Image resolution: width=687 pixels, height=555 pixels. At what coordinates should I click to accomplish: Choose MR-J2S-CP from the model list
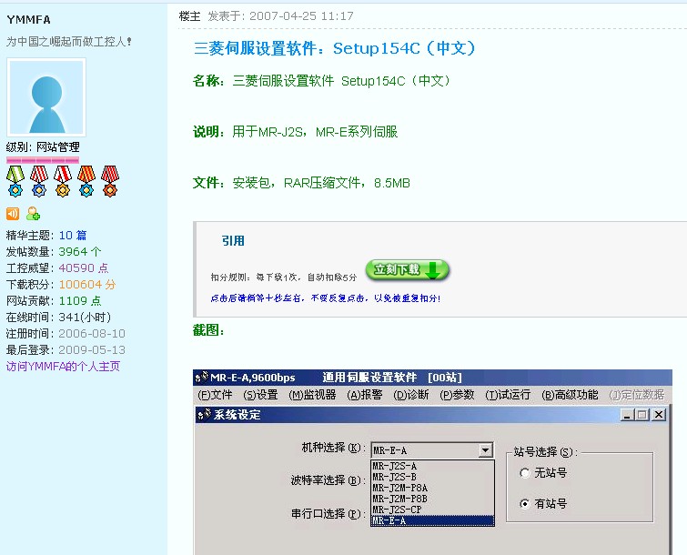point(397,510)
